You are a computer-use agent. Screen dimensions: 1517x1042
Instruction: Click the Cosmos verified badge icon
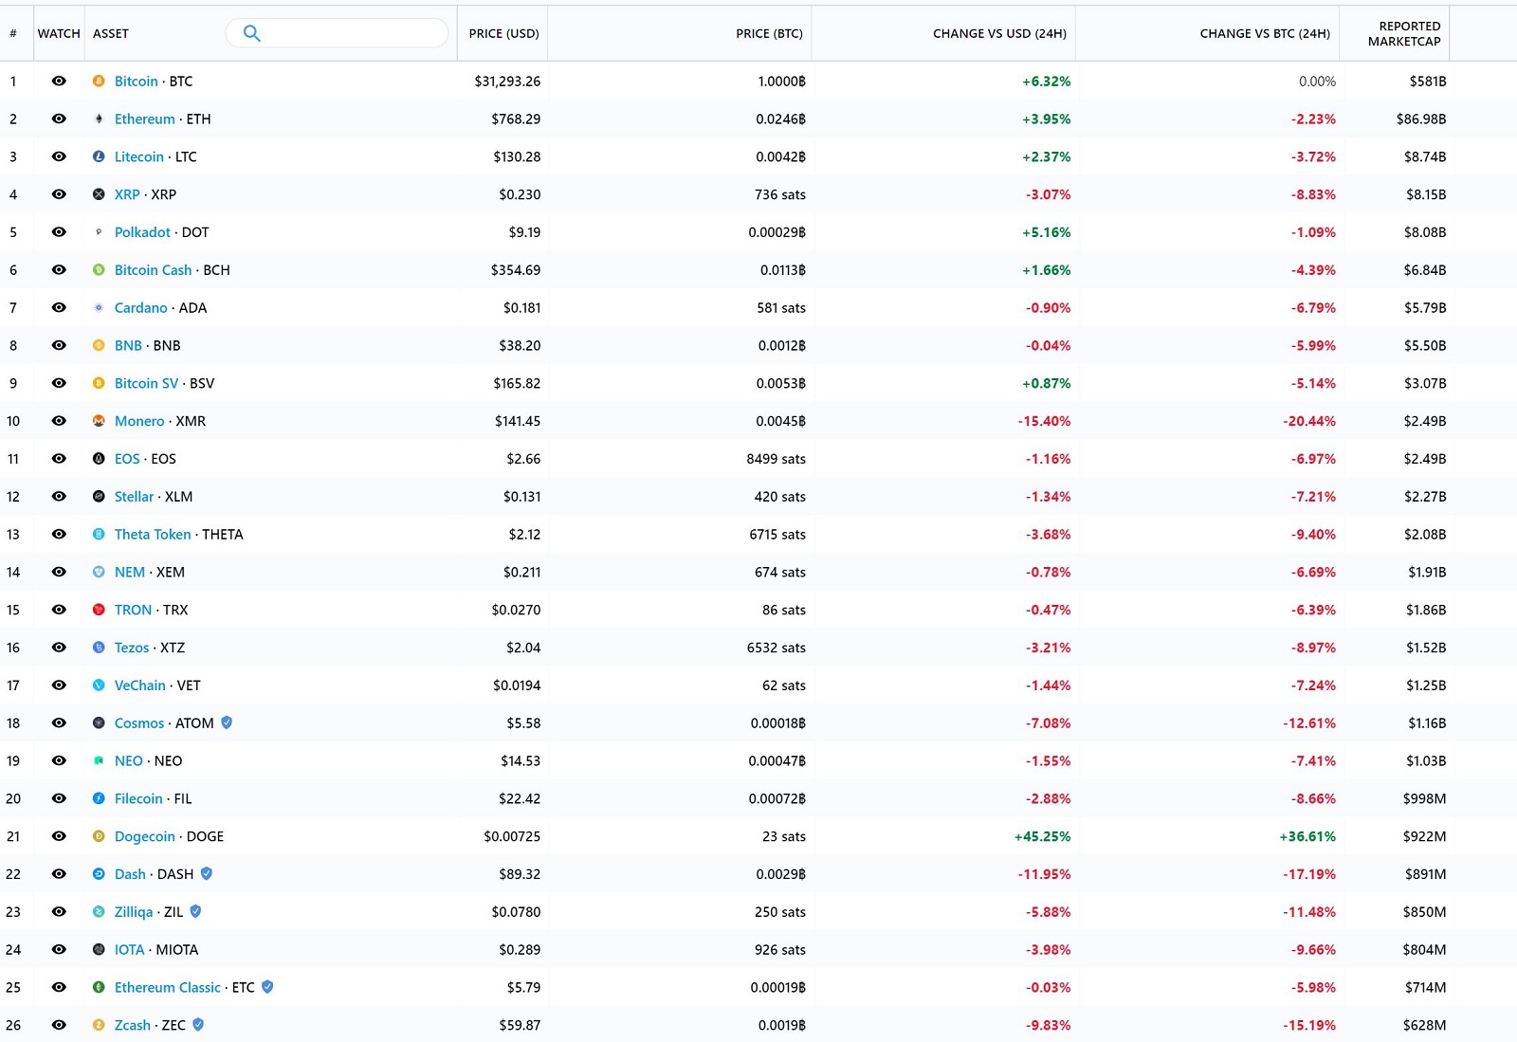(x=227, y=722)
